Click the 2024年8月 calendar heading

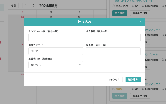[48, 6]
